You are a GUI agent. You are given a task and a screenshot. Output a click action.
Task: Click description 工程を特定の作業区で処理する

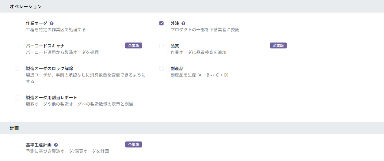[x=56, y=30]
